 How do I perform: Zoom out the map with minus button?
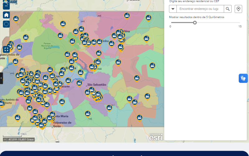pos(6,6)
